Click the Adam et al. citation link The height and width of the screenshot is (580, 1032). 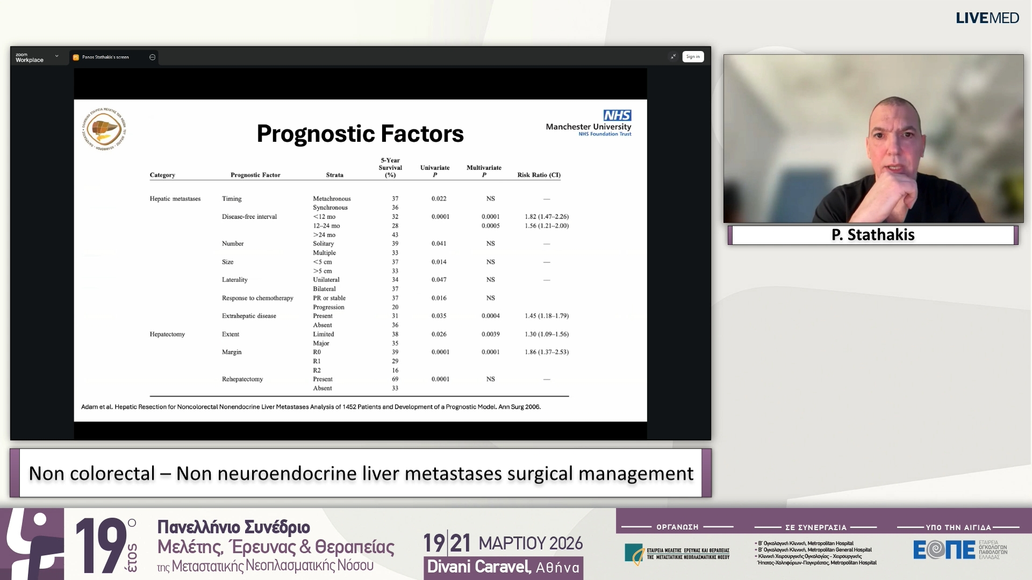click(x=311, y=407)
